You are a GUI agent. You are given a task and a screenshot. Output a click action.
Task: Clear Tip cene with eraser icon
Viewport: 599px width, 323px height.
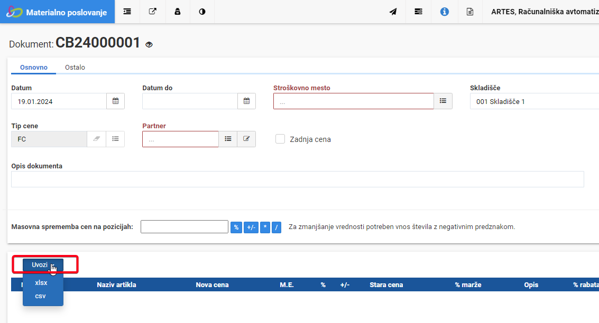[96, 139]
